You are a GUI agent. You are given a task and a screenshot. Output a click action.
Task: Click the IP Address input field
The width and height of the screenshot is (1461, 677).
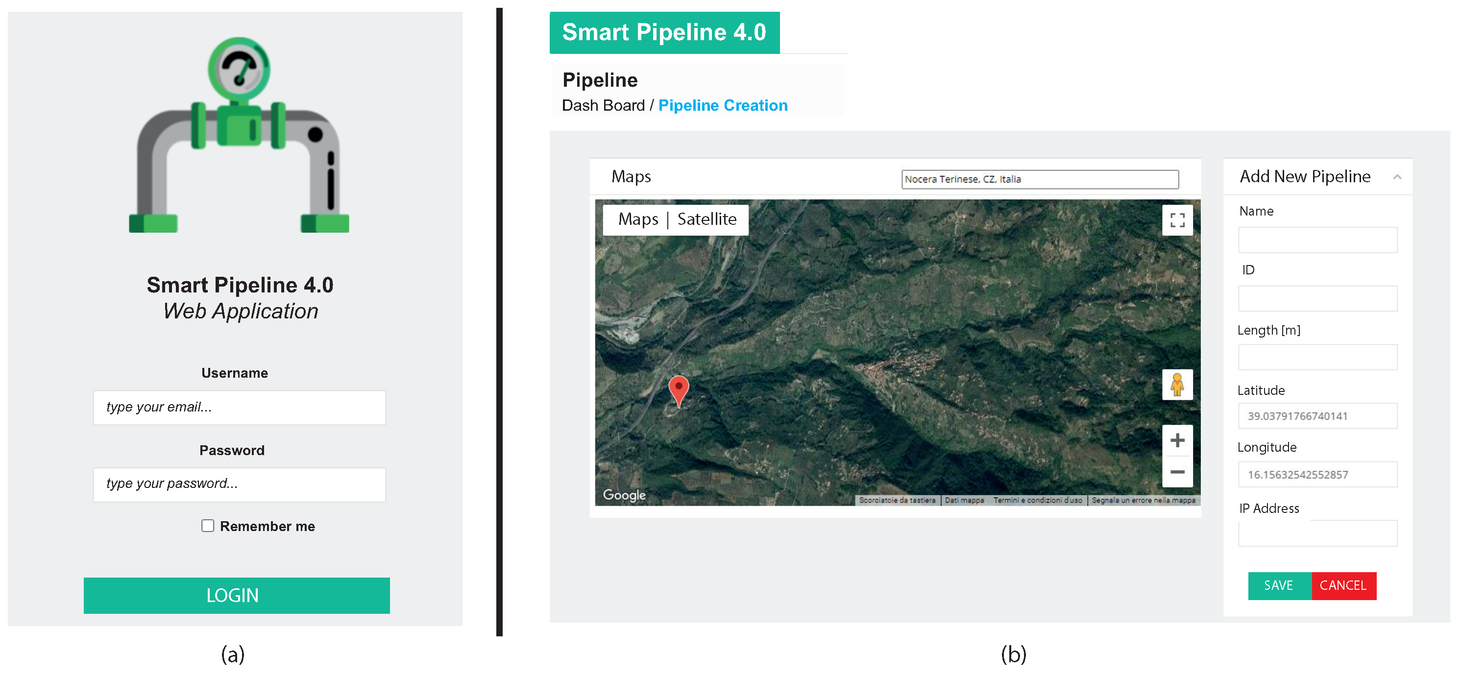1317,533
